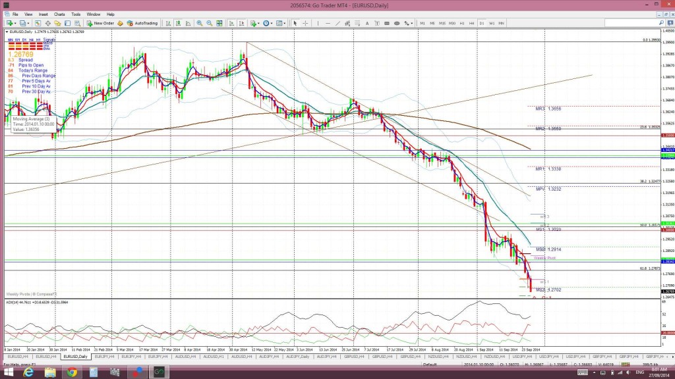Open the File menu
This screenshot has height=379, width=675.
(x=15, y=14)
